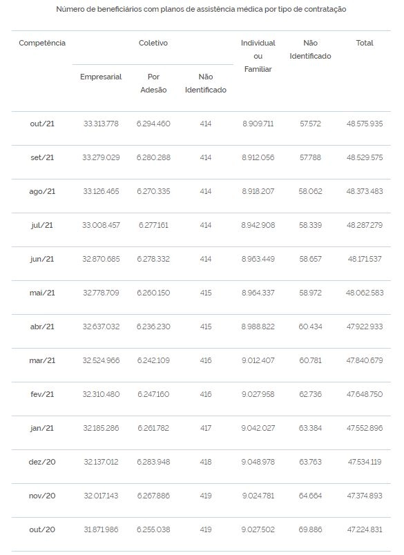Click Por Adesão value 6.278.332
The height and width of the screenshot is (555, 404).
[x=153, y=259]
